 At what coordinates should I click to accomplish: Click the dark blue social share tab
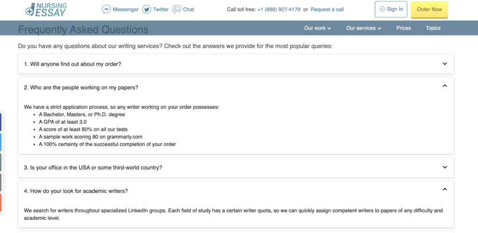coord(0,122)
